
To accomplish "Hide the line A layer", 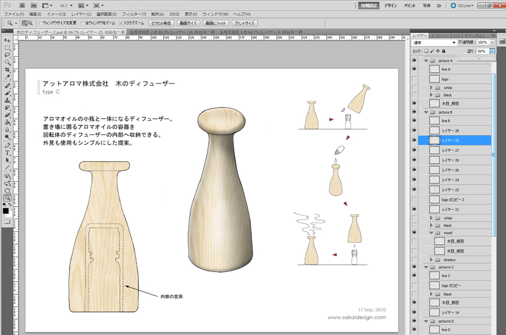I will pyautogui.click(x=414, y=70).
